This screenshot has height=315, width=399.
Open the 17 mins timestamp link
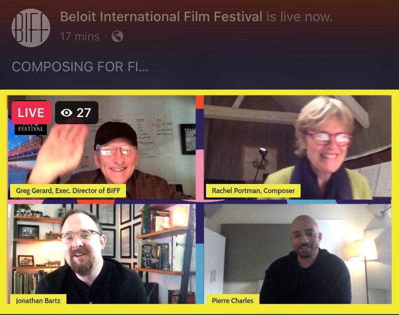80,37
